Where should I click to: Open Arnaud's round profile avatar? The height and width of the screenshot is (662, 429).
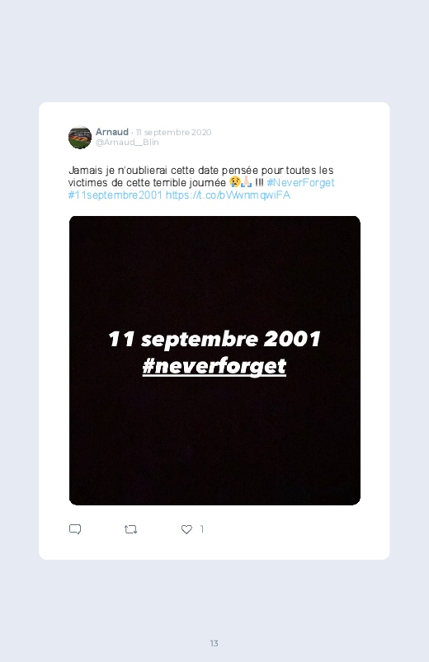(80, 137)
